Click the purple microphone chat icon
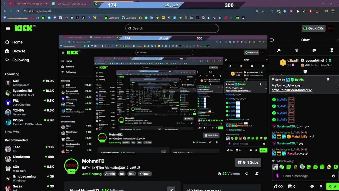Viewport: 339px width, 191px height. point(277,176)
